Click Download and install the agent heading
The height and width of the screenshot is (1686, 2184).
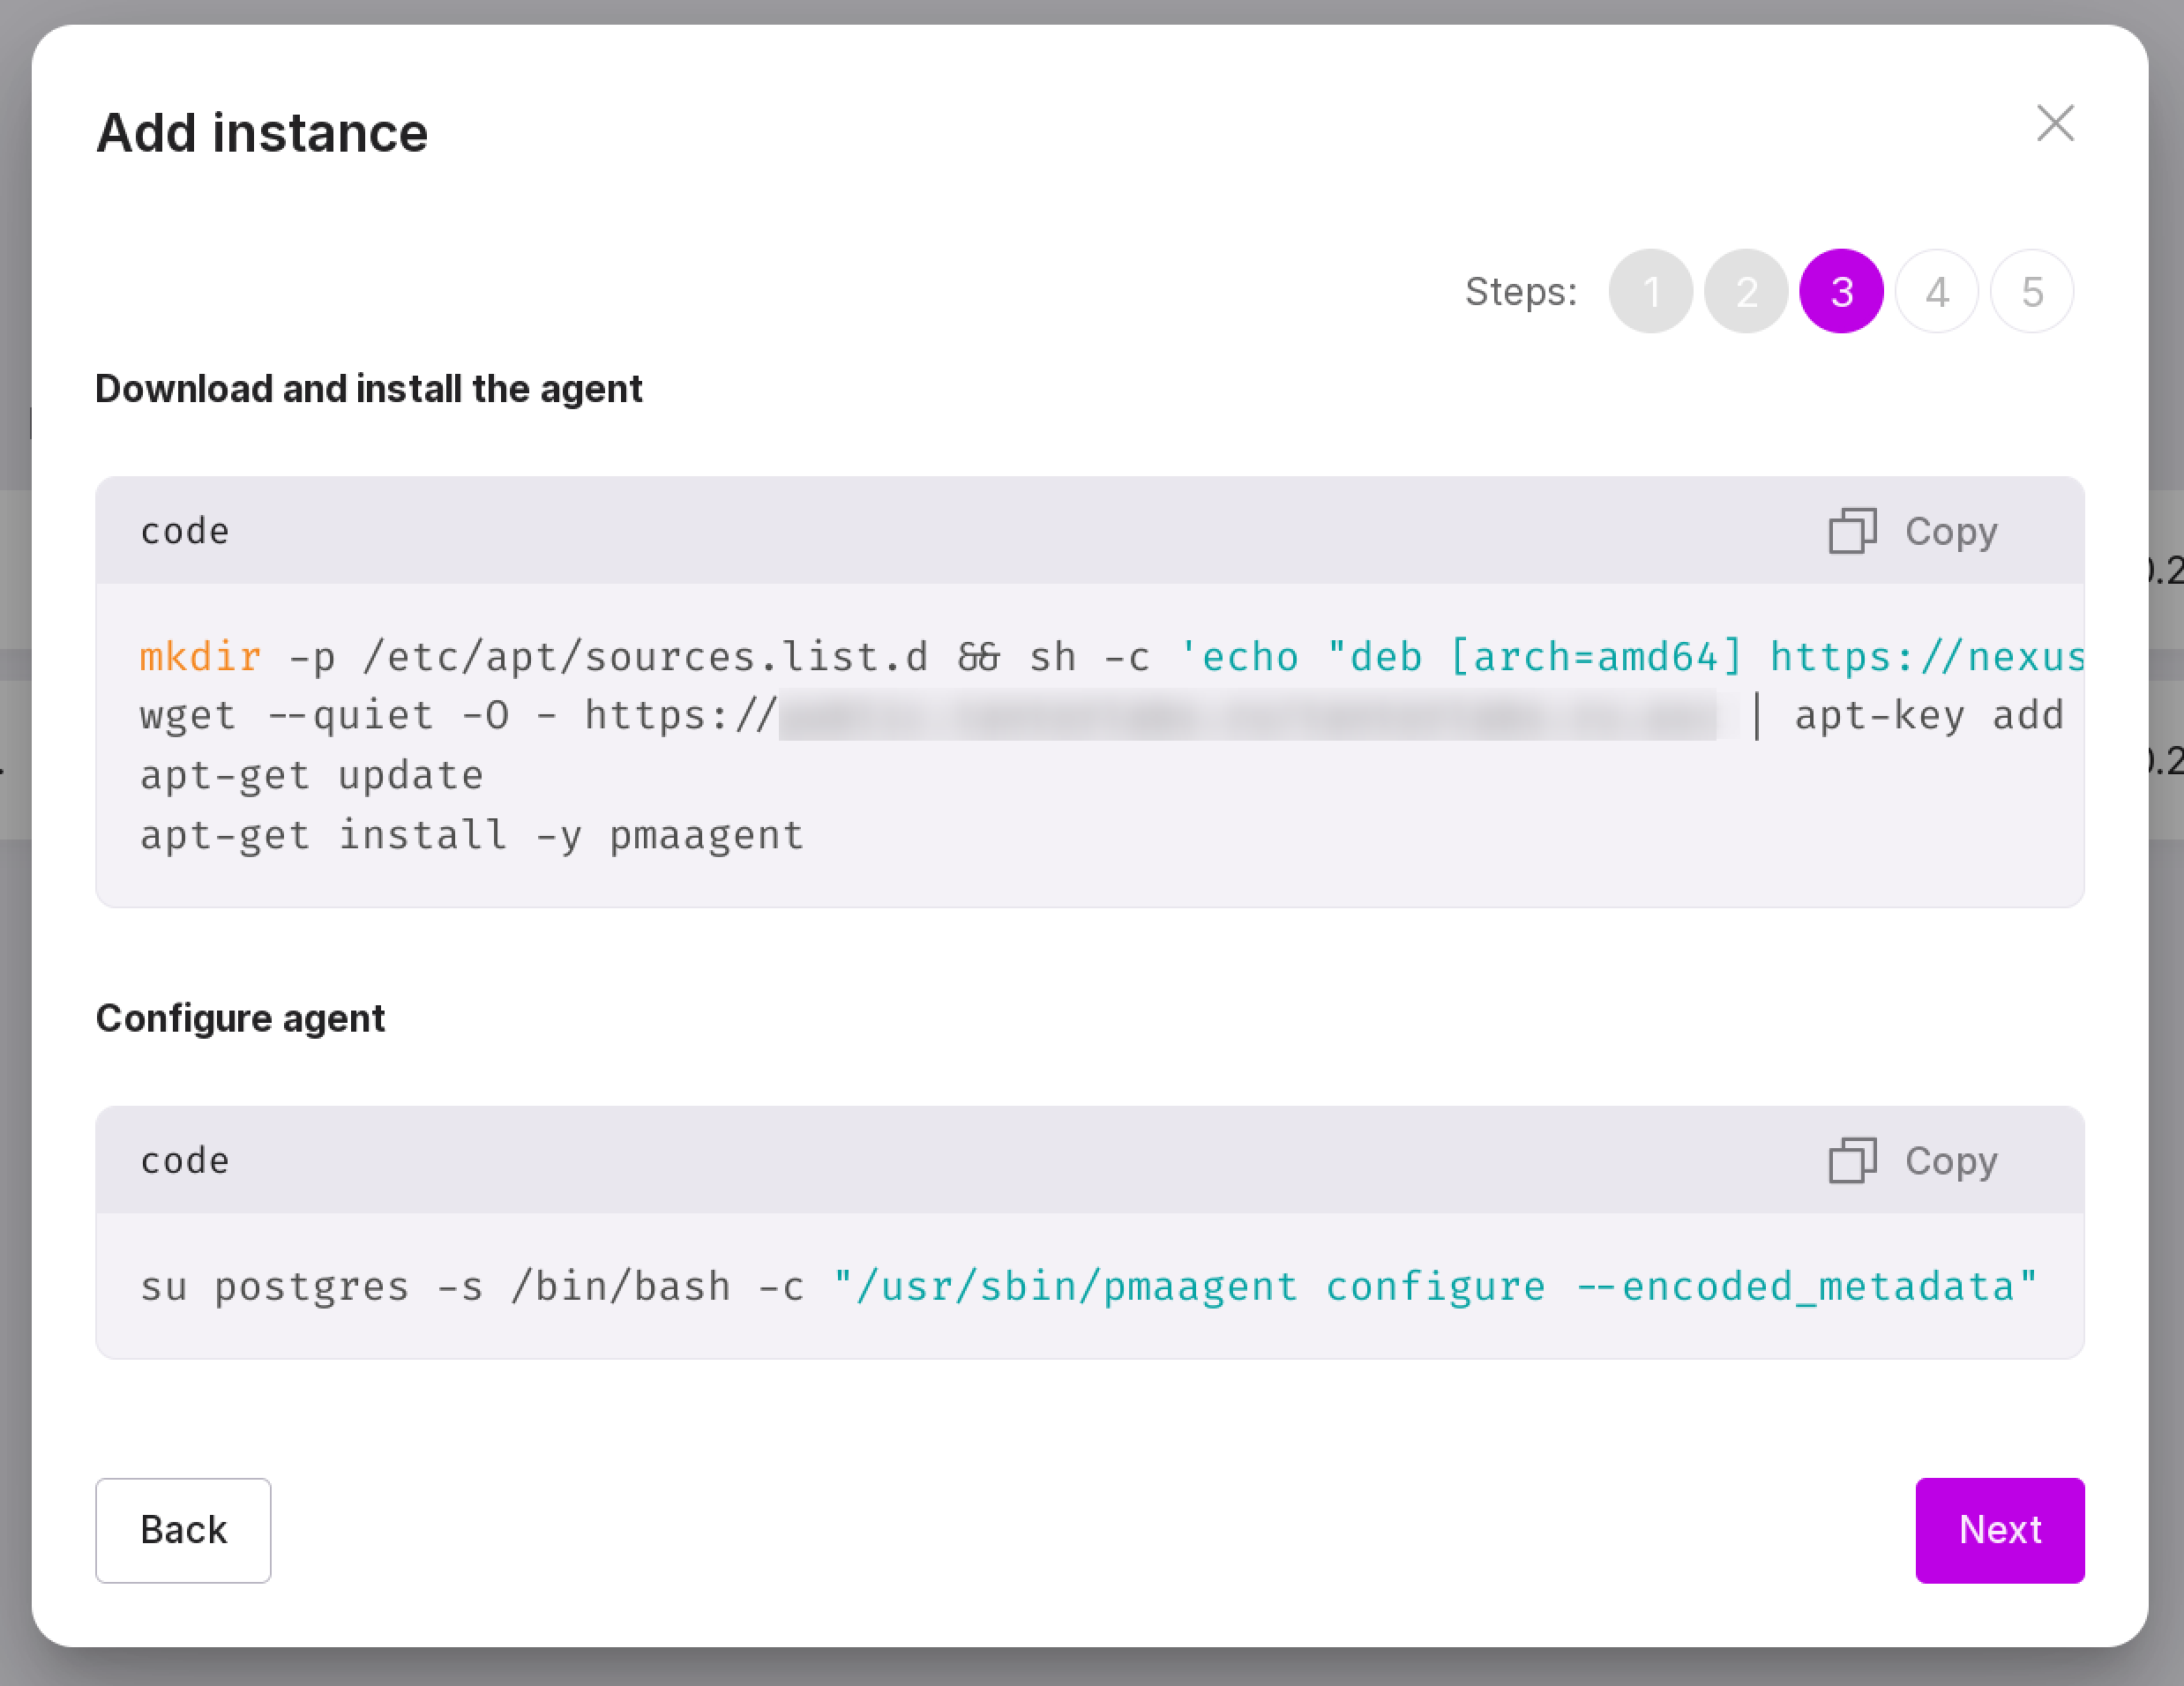coord(368,389)
